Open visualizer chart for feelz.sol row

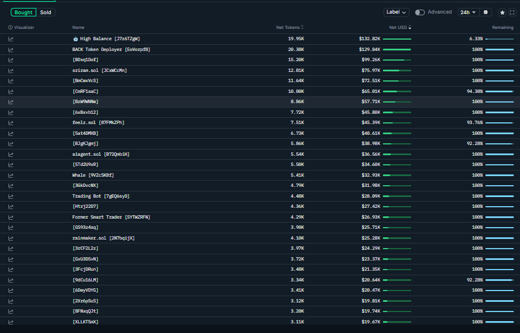tap(11, 123)
